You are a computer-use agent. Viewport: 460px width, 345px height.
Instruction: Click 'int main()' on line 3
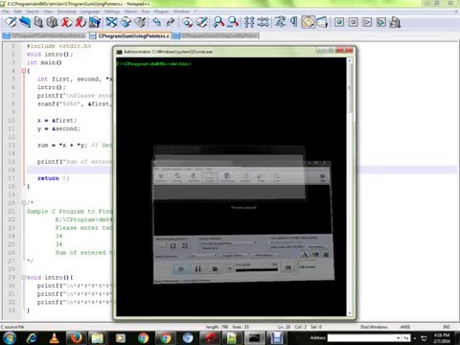pyautogui.click(x=44, y=62)
